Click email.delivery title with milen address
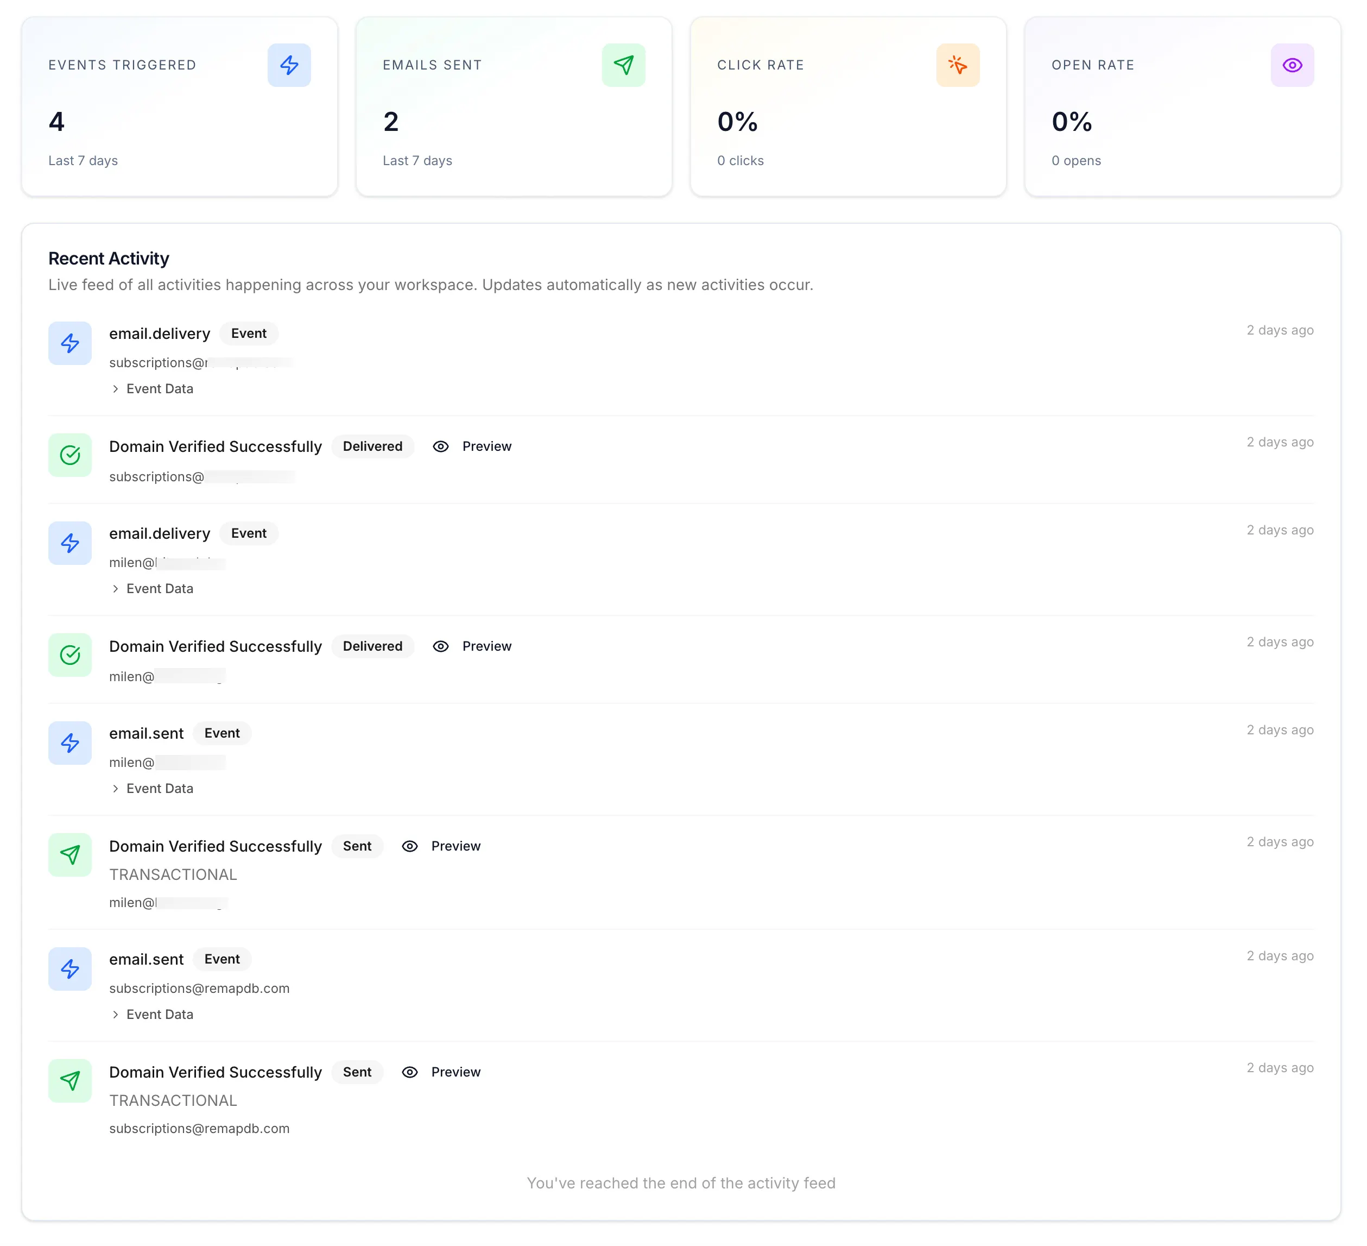The width and height of the screenshot is (1367, 1246). 160,534
